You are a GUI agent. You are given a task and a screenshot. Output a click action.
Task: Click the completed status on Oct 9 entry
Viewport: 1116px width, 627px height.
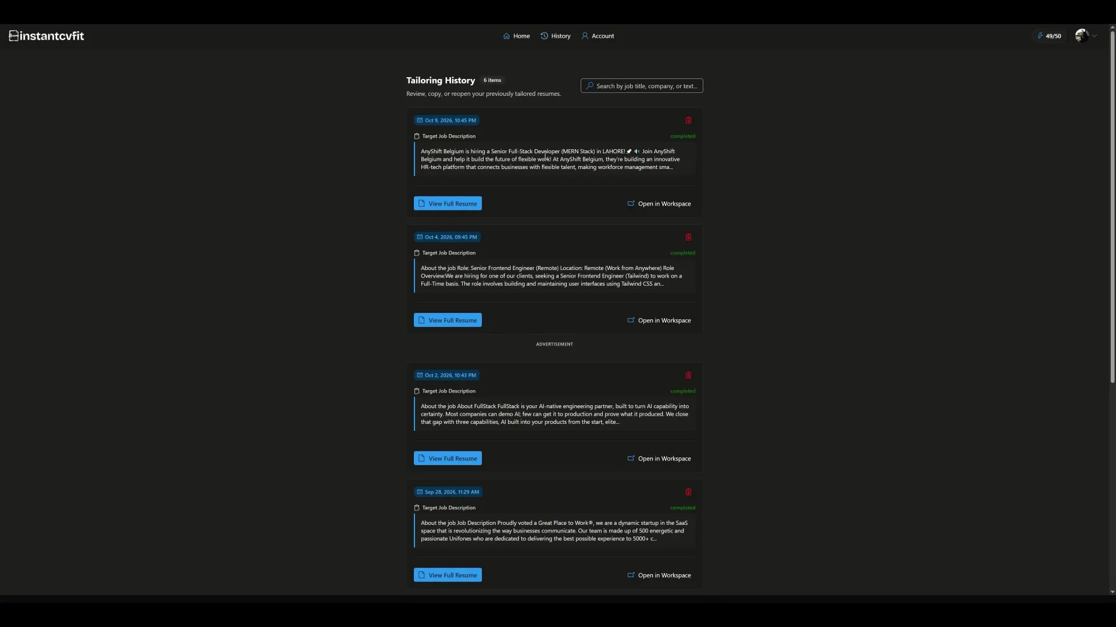point(682,136)
